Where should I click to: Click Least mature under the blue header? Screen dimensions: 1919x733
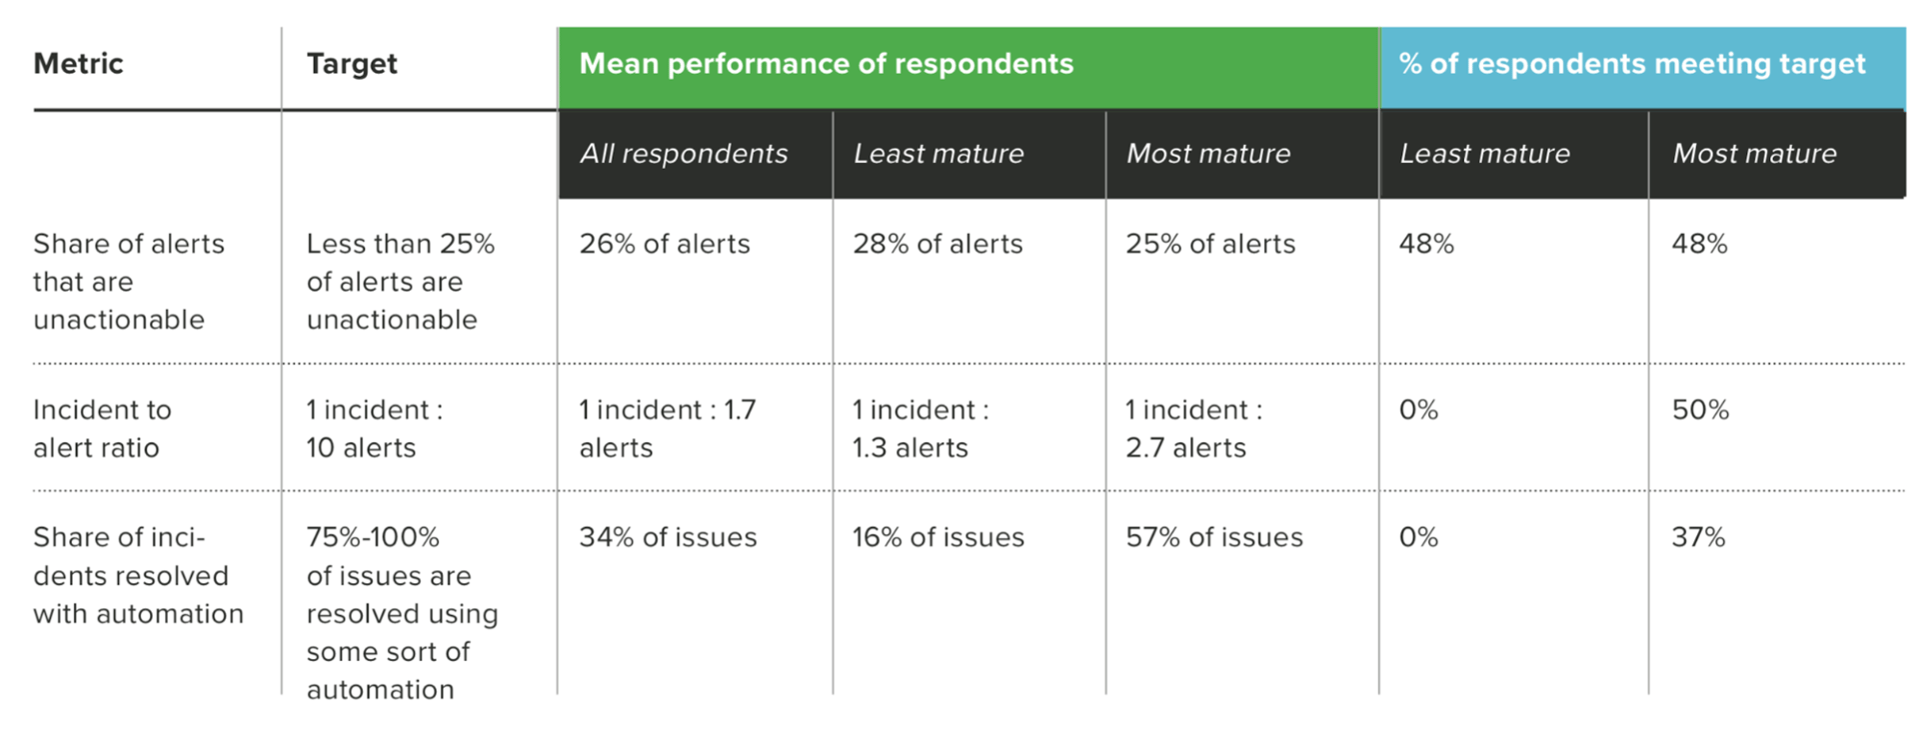pos(1484,154)
